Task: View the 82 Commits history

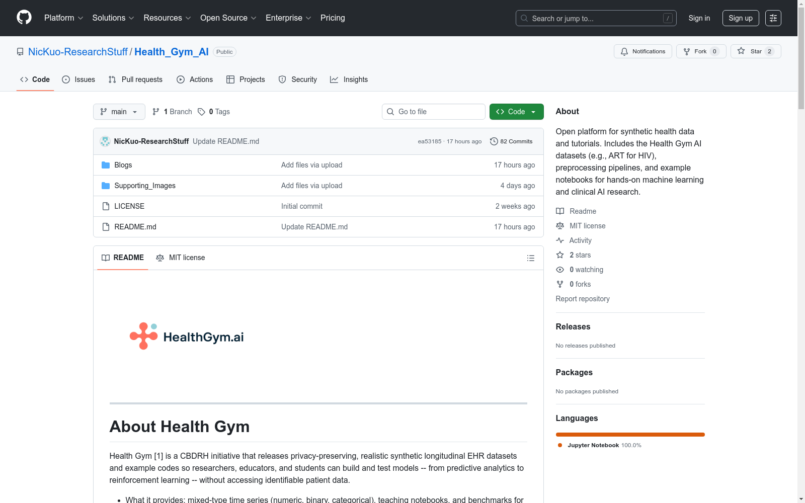Action: [511, 141]
